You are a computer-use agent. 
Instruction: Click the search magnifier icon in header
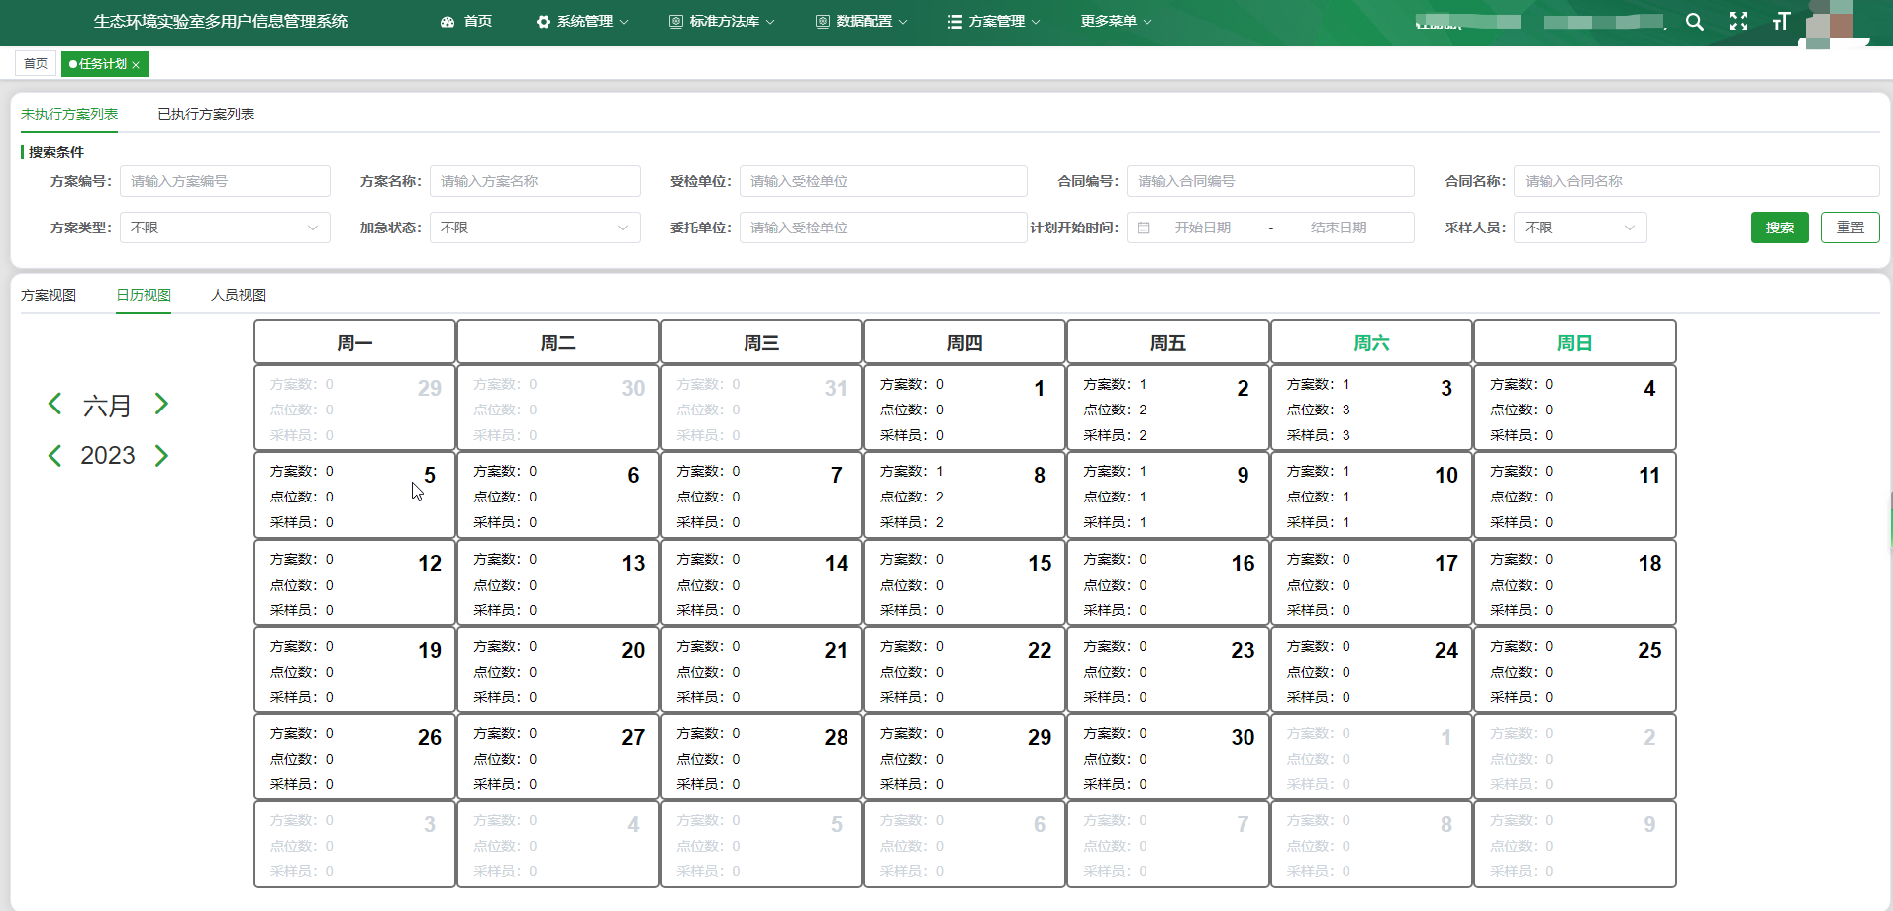coord(1694,22)
